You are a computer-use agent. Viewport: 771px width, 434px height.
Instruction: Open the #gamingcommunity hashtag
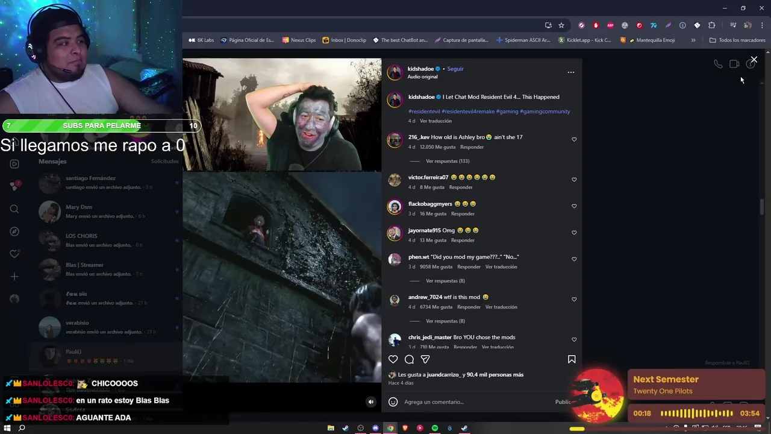545,112
